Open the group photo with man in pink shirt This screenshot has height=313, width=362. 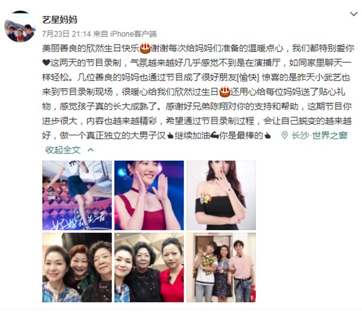(x=221, y=268)
